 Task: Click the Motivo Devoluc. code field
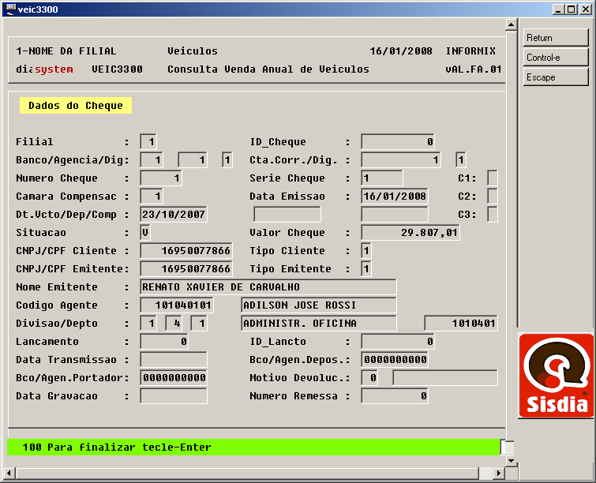(x=369, y=378)
